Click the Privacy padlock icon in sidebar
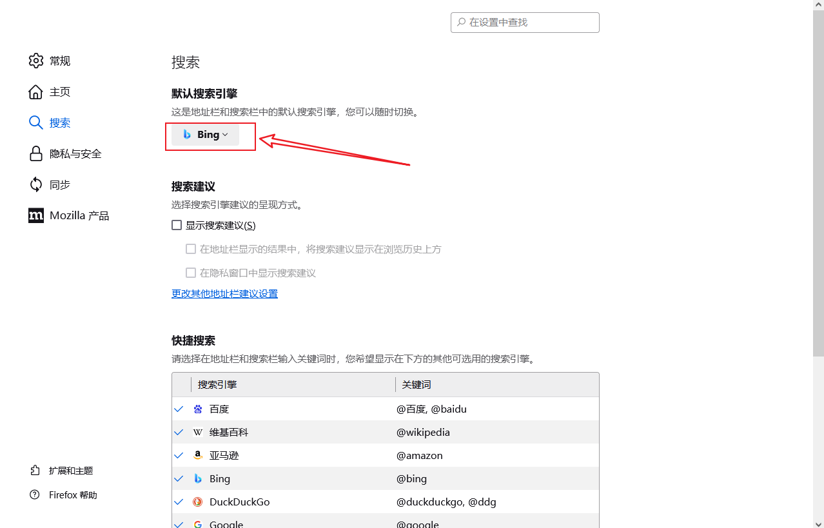Viewport: 824px width, 528px height. click(x=36, y=153)
